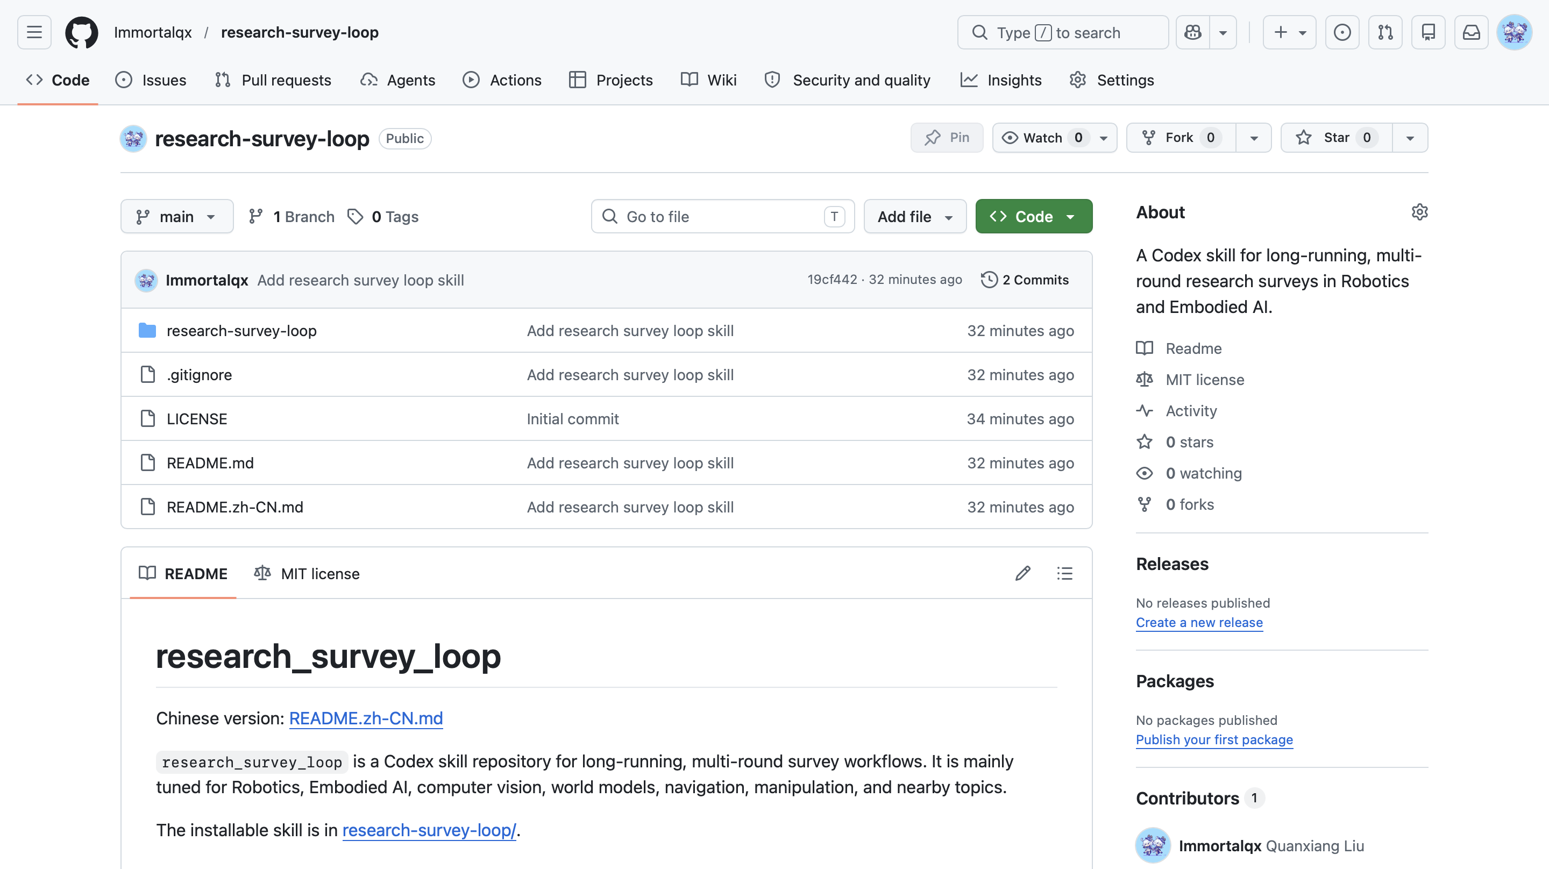Viewport: 1549px width, 869px height.
Task: Click the README edit pencil icon
Action: click(1022, 573)
